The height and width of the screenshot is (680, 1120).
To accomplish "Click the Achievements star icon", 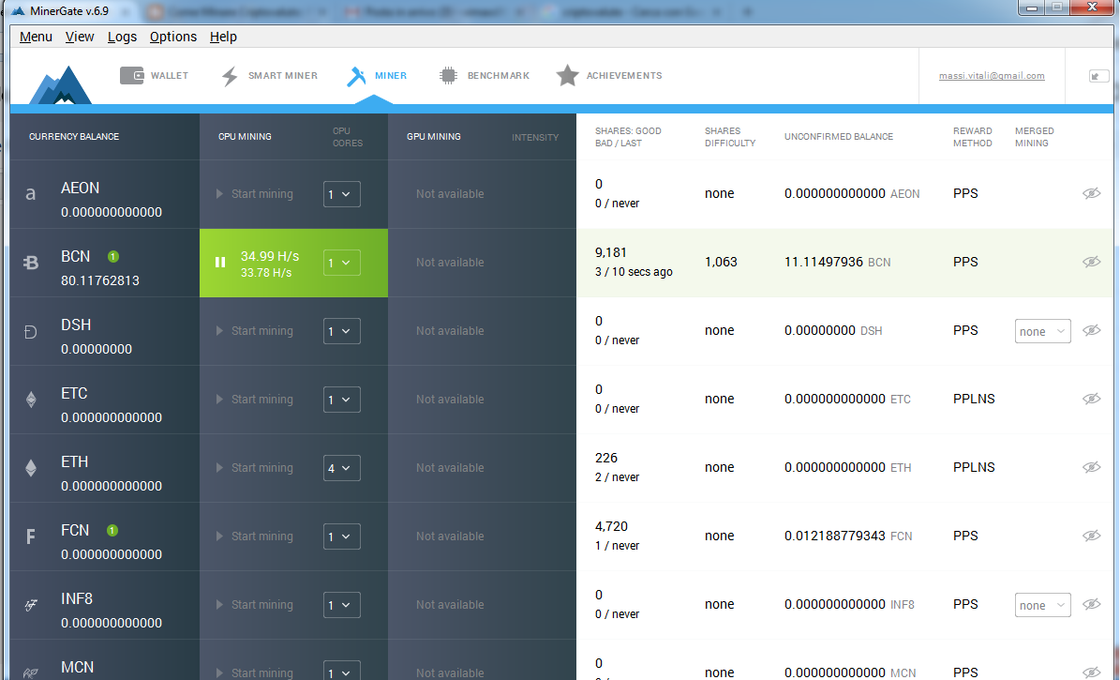I will (x=567, y=75).
